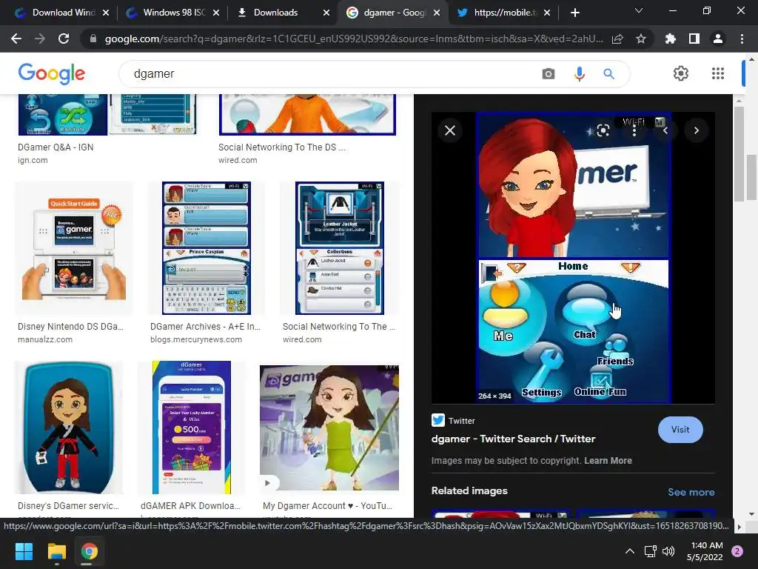Go forward using the forward arrow
Image resolution: width=758 pixels, height=569 pixels.
point(40,39)
